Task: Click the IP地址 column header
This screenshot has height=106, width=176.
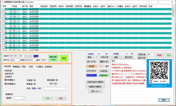Action: coord(14,6)
